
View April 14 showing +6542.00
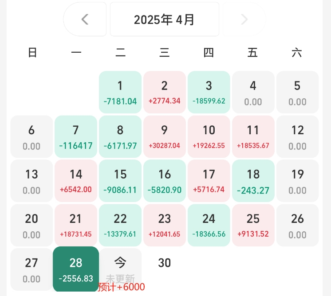coord(76,181)
